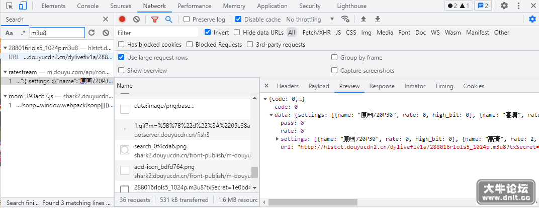Select the search_0f4cda6.png request row
Viewport: 539px width, 208px height.
(x=186, y=150)
